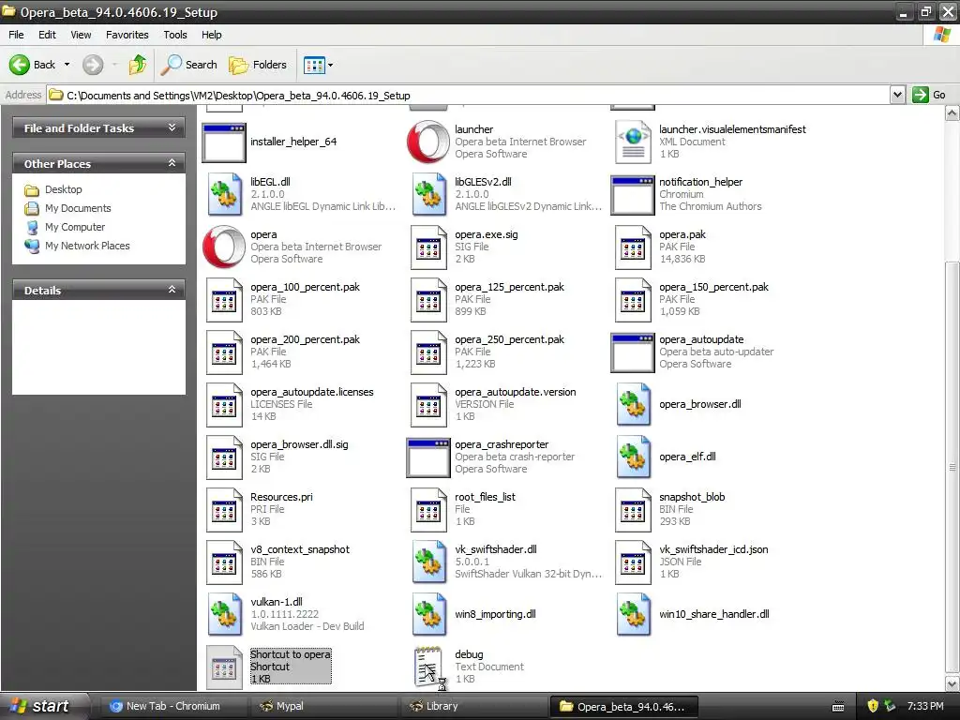The image size is (960, 720).
Task: Select the vulkan-1.dll icon
Action: click(224, 615)
